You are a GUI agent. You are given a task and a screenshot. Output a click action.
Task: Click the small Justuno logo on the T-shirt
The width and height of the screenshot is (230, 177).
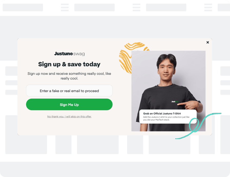coord(175,101)
